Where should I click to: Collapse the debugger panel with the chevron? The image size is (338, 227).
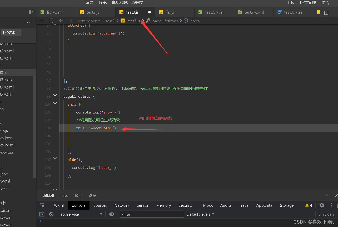tap(326, 195)
